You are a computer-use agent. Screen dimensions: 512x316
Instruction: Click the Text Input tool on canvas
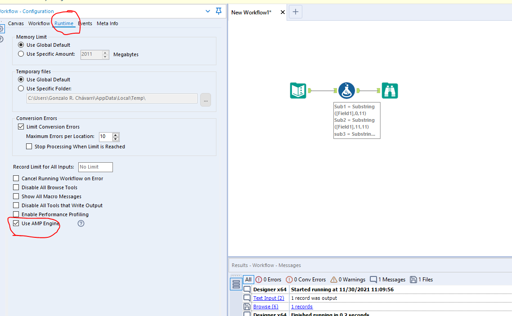click(298, 91)
